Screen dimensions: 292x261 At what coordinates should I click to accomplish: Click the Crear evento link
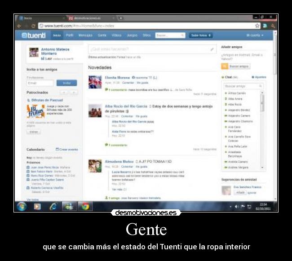pyautogui.click(x=69, y=150)
